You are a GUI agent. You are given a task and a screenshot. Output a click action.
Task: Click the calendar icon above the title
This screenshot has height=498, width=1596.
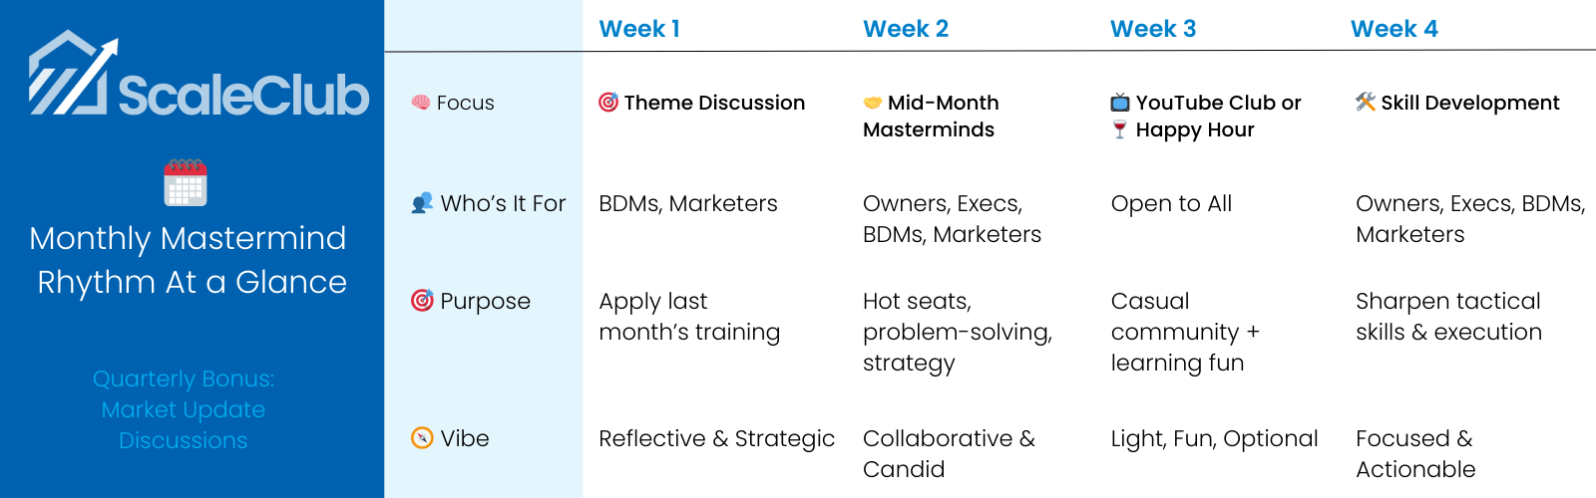[186, 182]
